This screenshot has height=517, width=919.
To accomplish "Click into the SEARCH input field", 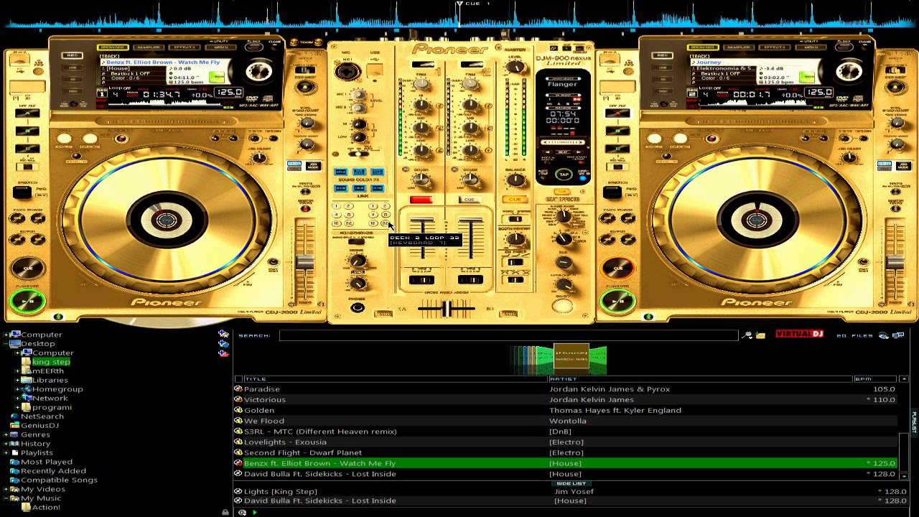I will 508,335.
